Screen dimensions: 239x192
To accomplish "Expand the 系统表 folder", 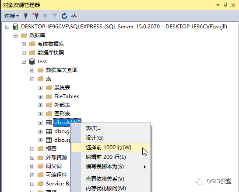I will pyautogui.click(x=40, y=88).
